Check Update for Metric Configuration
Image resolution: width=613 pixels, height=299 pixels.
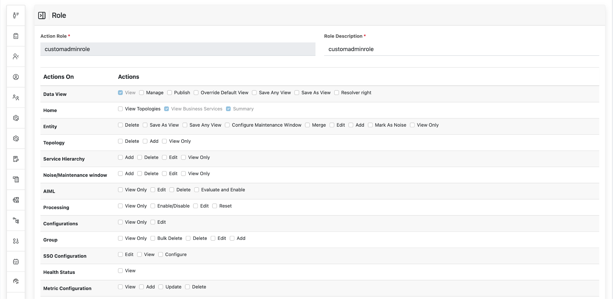point(161,287)
